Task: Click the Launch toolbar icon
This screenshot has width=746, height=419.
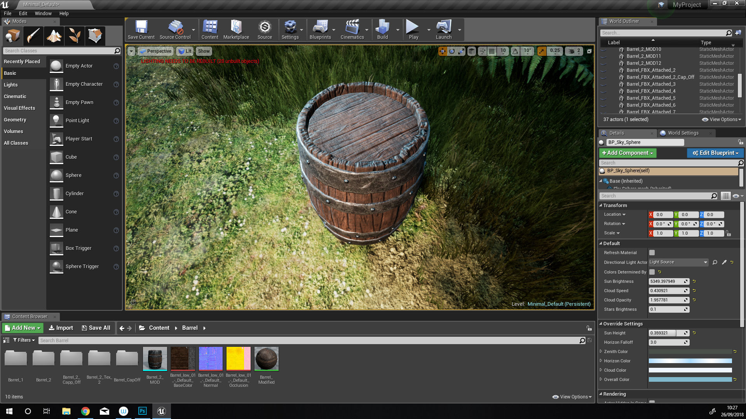Action: point(444,30)
